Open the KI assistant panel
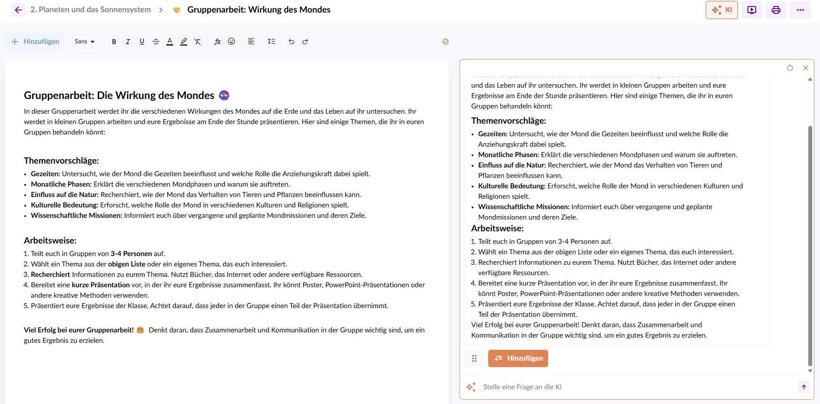The width and height of the screenshot is (820, 404). coord(721,10)
